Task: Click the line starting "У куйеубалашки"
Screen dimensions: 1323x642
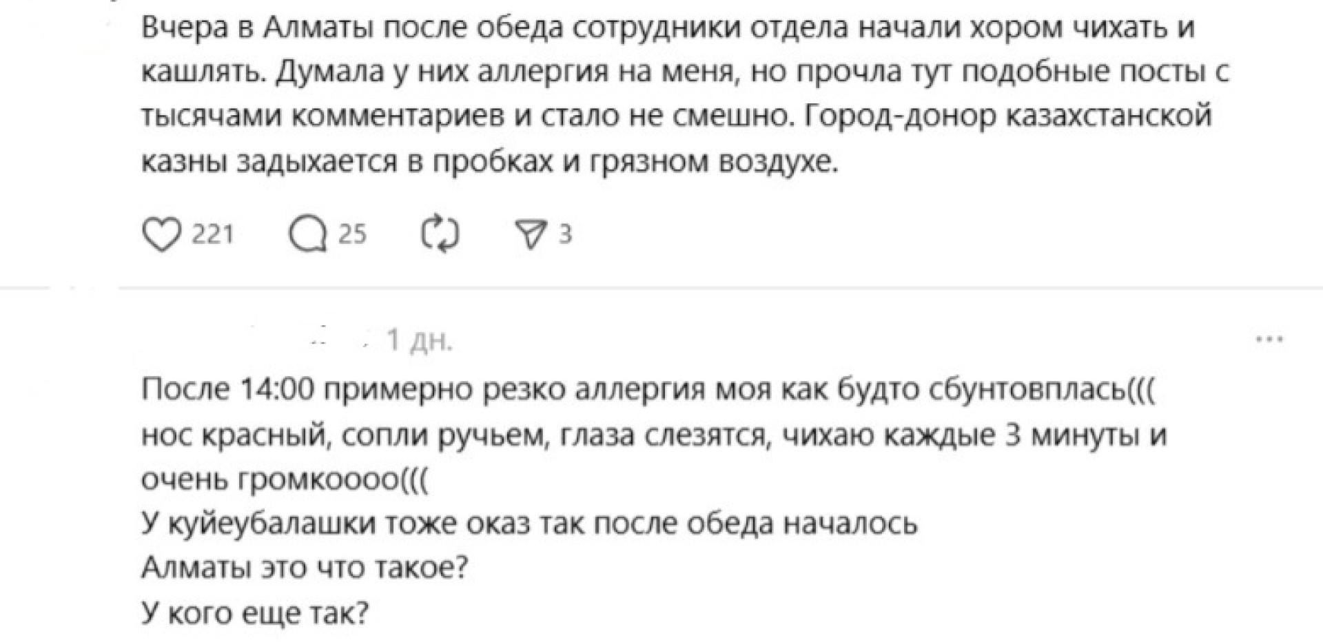Action: coord(529,524)
